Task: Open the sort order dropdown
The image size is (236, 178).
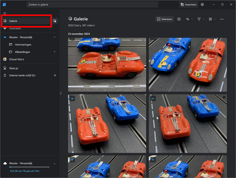Action: [189, 19]
